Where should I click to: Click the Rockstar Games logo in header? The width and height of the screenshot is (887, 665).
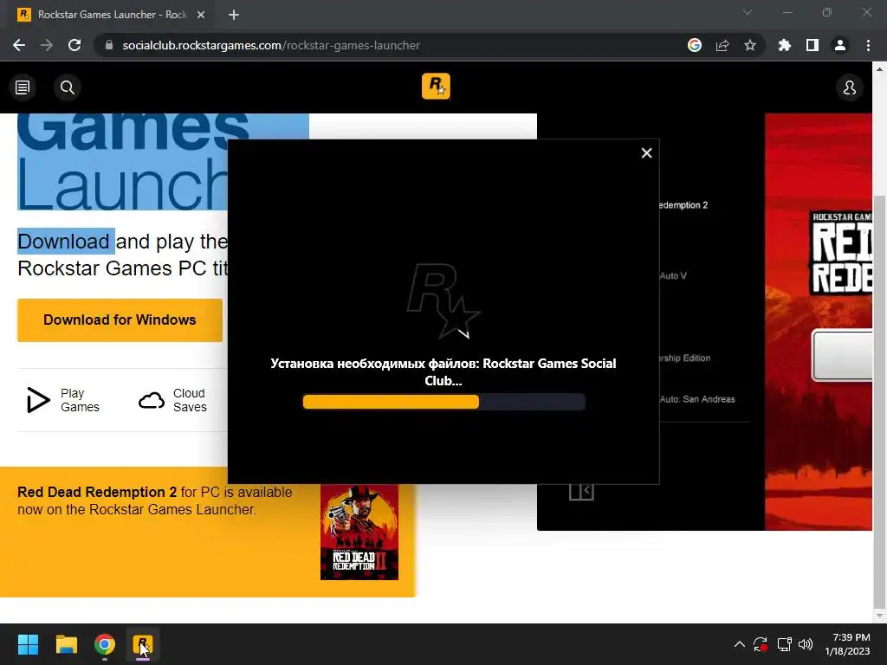[x=436, y=86]
